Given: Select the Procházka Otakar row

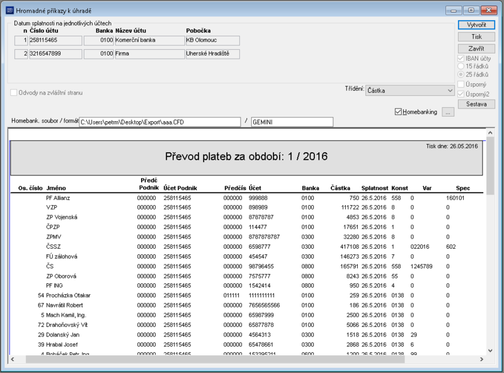Looking at the screenshot, I should click(247, 295).
